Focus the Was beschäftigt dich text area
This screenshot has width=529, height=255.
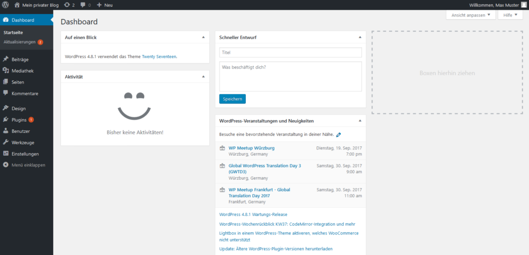click(x=290, y=76)
